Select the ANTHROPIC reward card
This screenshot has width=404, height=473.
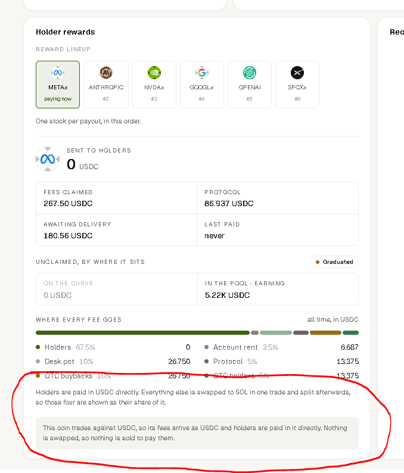click(x=106, y=85)
